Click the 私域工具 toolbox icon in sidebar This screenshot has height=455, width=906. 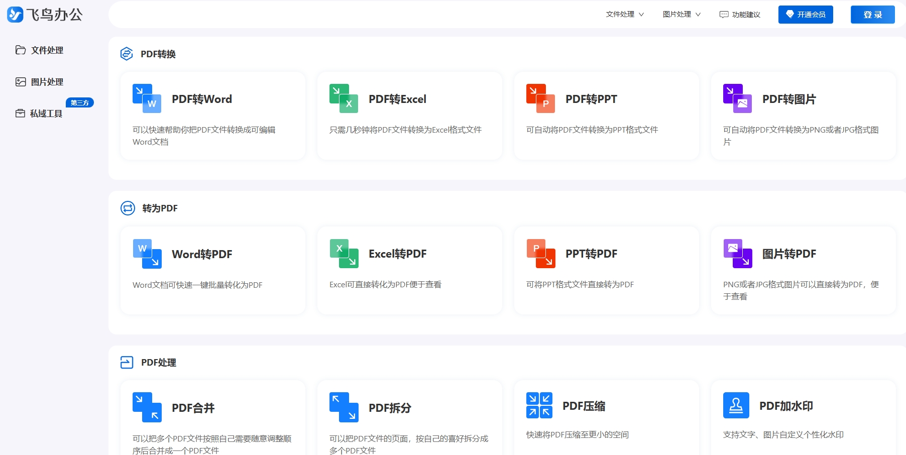tap(20, 113)
